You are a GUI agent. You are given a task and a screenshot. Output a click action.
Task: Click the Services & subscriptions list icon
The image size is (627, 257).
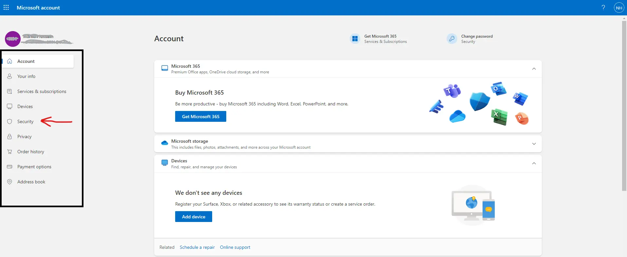[9, 91]
